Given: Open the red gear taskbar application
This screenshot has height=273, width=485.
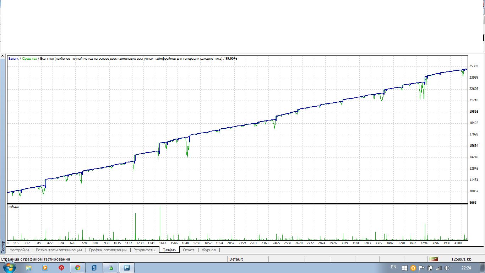Looking at the screenshot, I should pos(61,268).
